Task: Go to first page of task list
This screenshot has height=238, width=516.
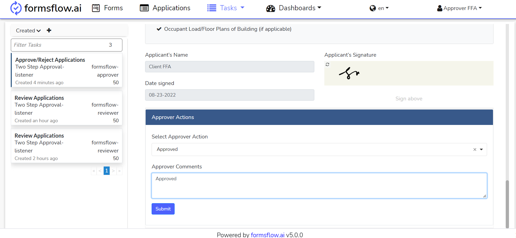Action: [94, 171]
